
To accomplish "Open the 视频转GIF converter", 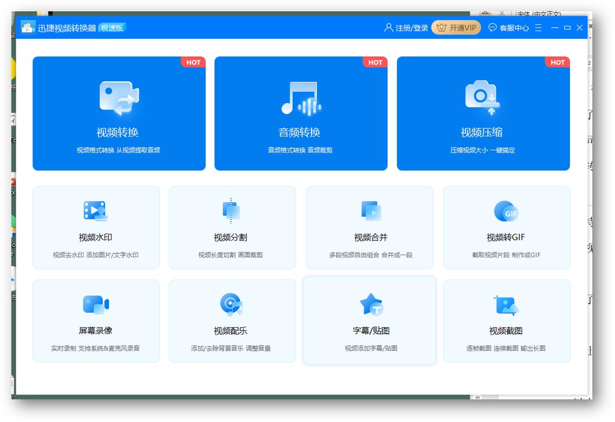I will click(507, 226).
